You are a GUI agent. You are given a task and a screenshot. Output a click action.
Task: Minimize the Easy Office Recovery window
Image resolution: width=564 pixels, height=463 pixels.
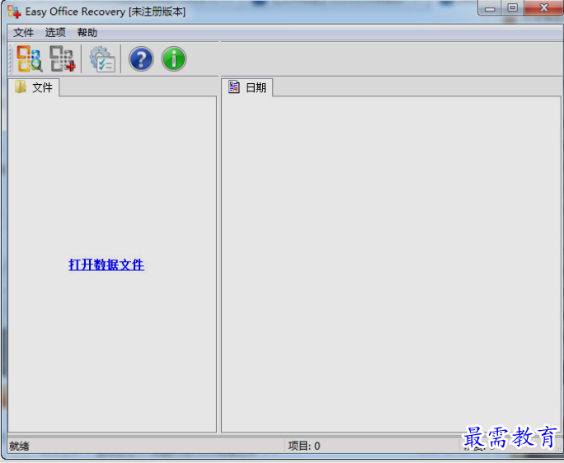point(490,8)
